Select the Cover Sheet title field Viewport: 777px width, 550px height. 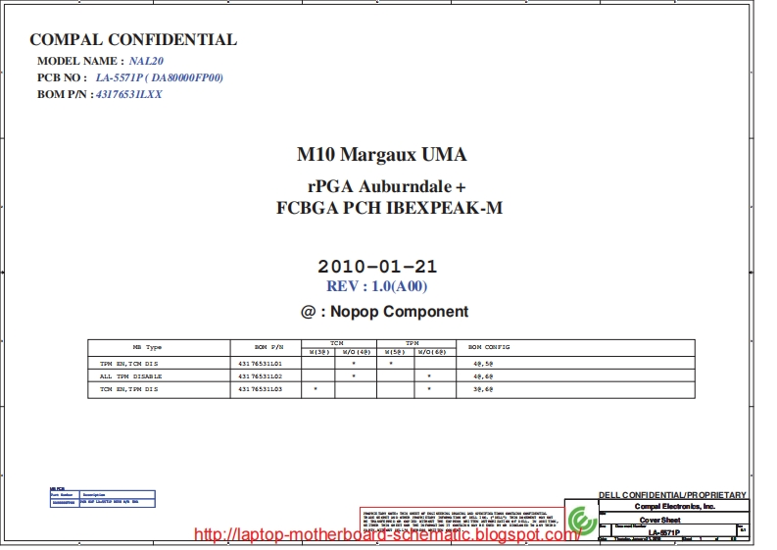[660, 520]
